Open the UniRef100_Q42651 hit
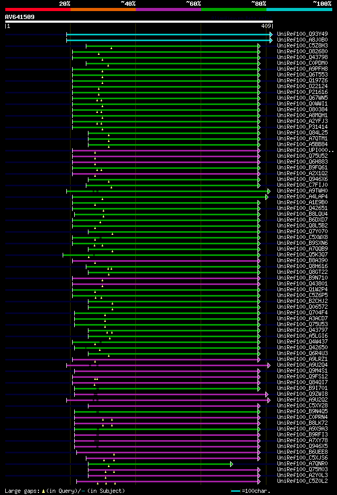 pyautogui.click(x=302, y=208)
